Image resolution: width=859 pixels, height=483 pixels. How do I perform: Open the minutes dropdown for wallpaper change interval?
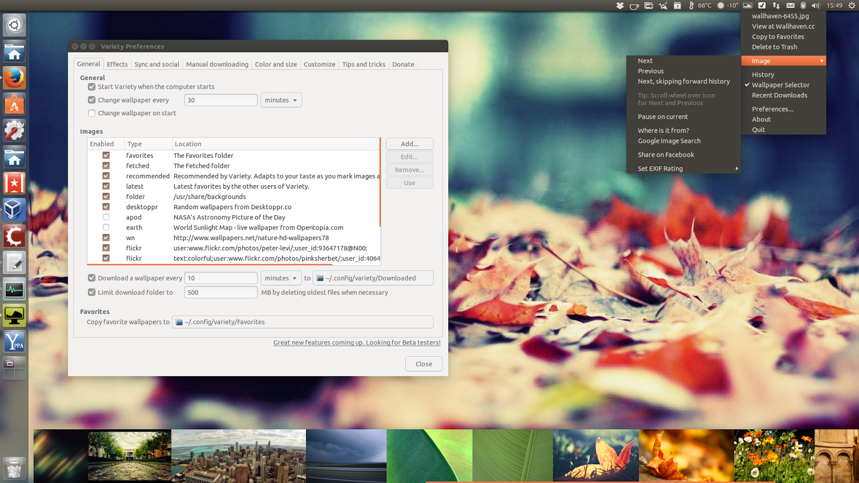(281, 100)
